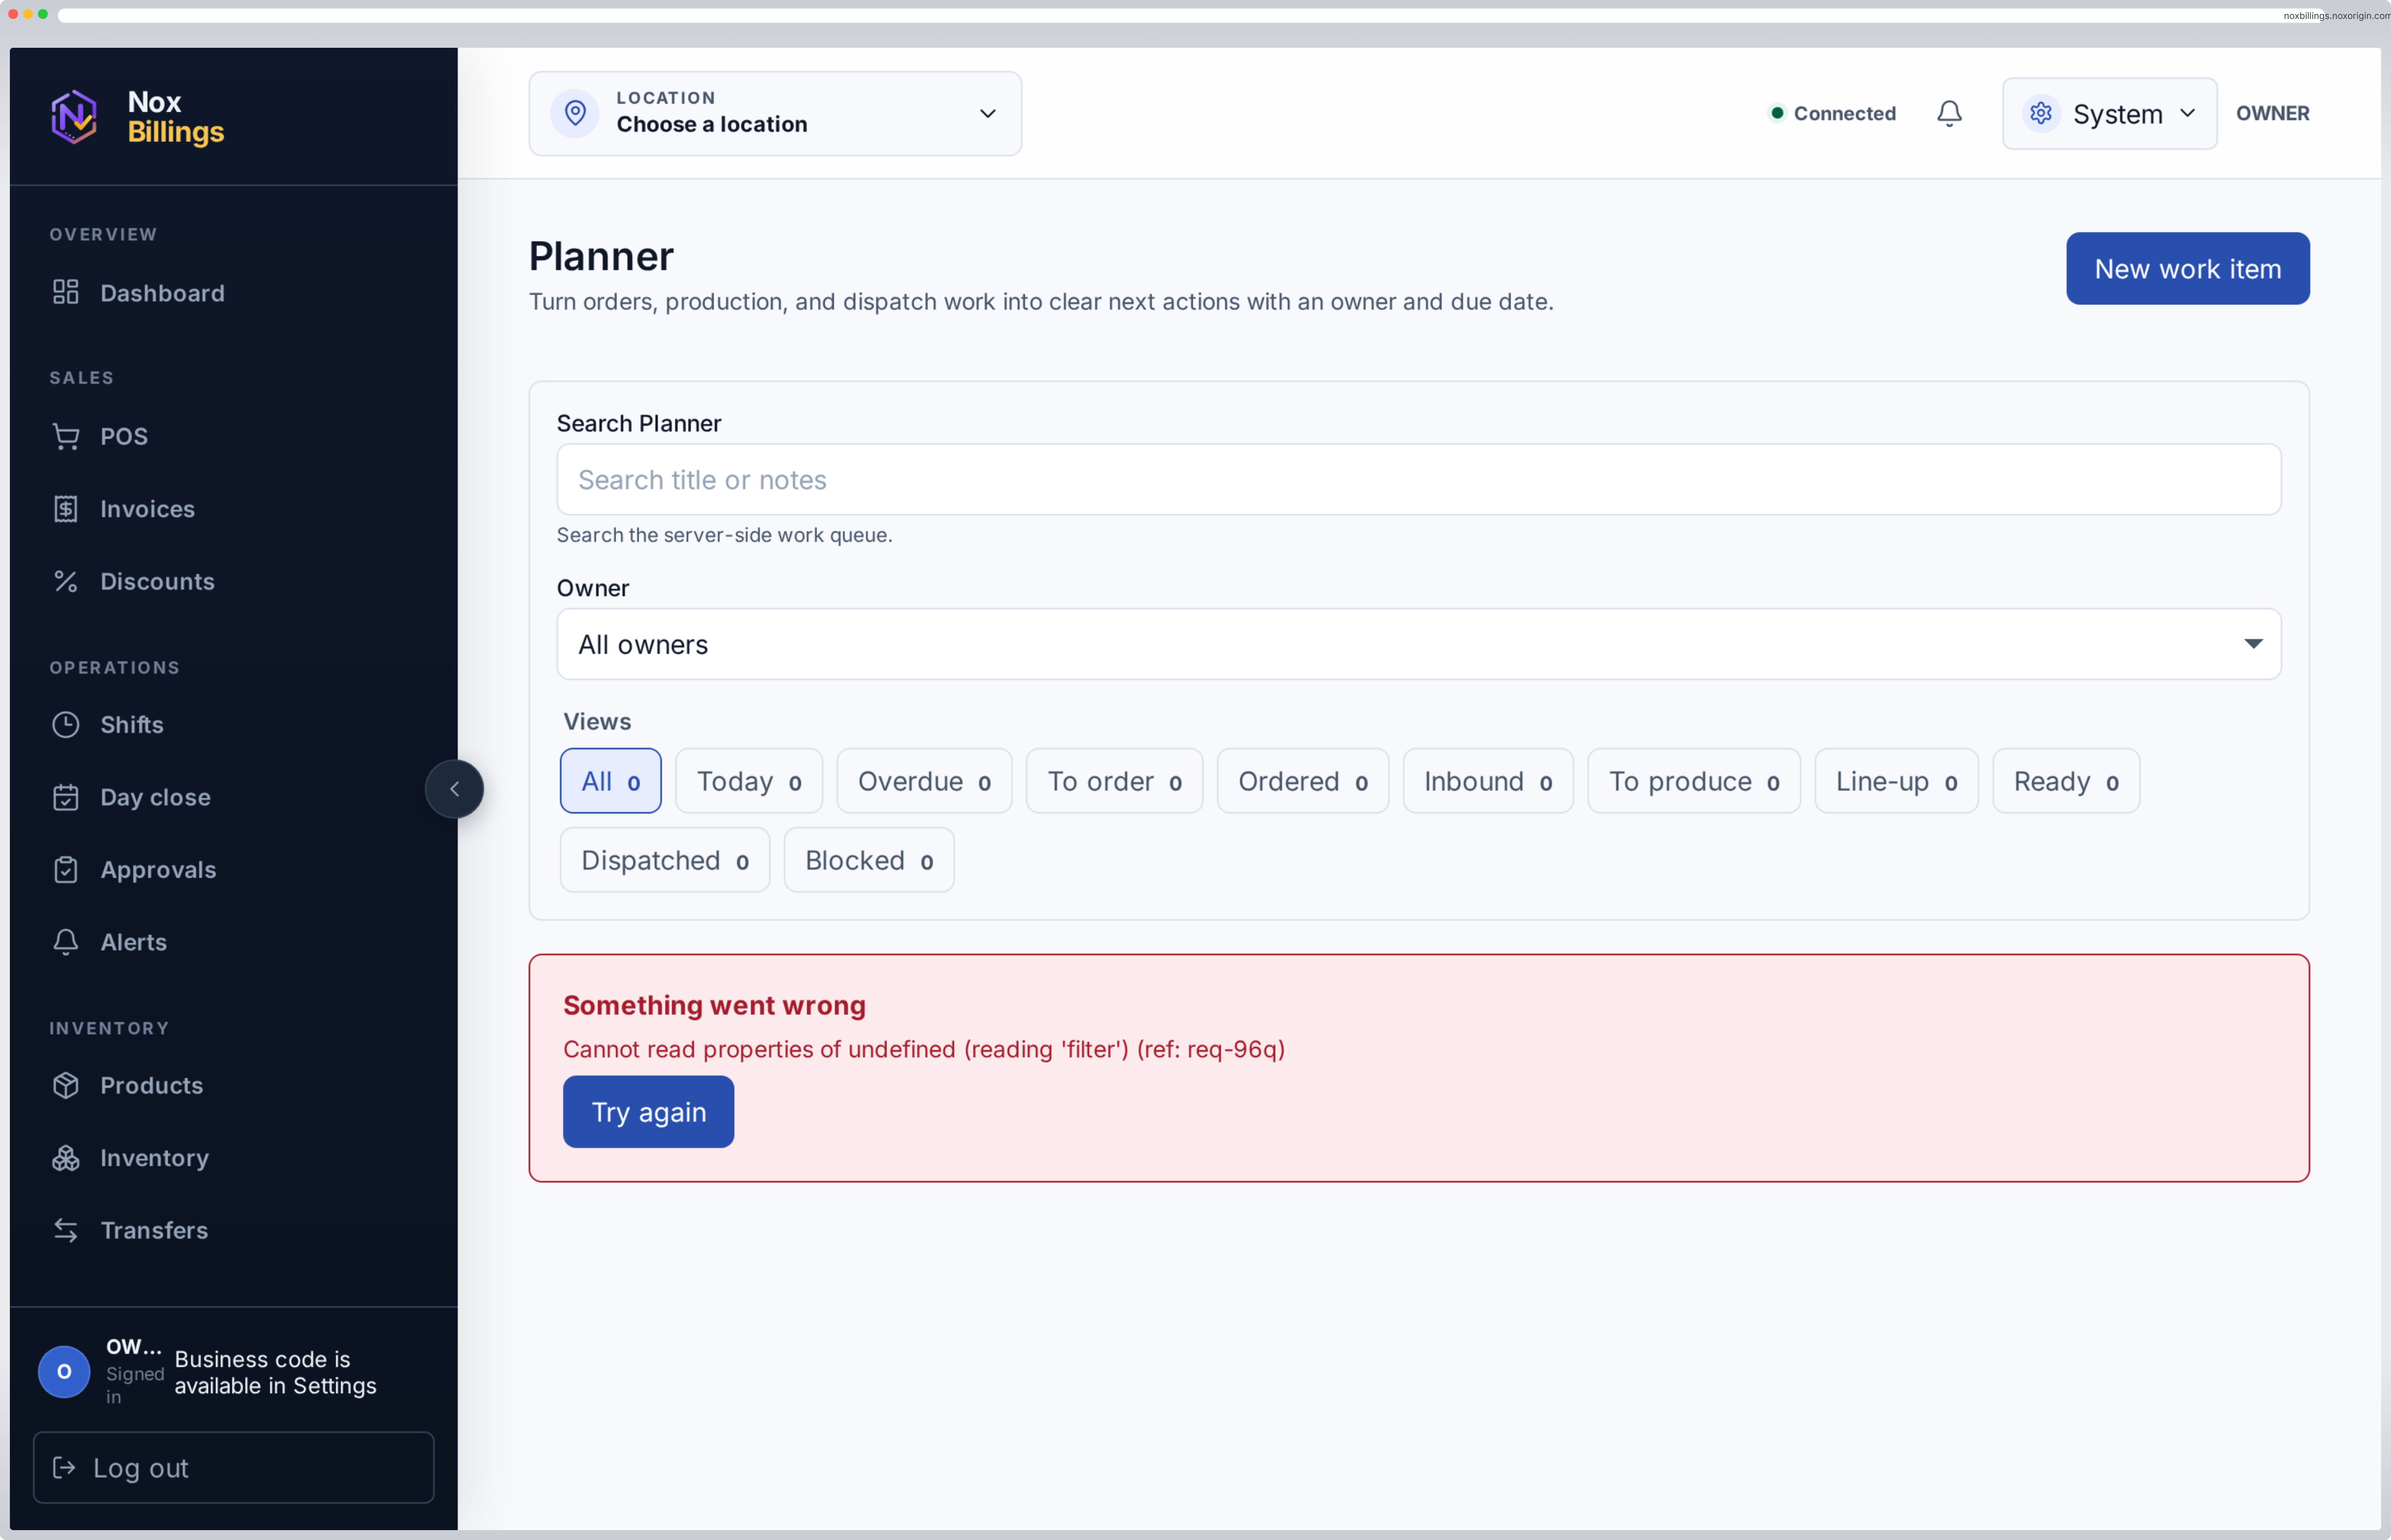Click the Approvals clipboard icon

tap(66, 870)
